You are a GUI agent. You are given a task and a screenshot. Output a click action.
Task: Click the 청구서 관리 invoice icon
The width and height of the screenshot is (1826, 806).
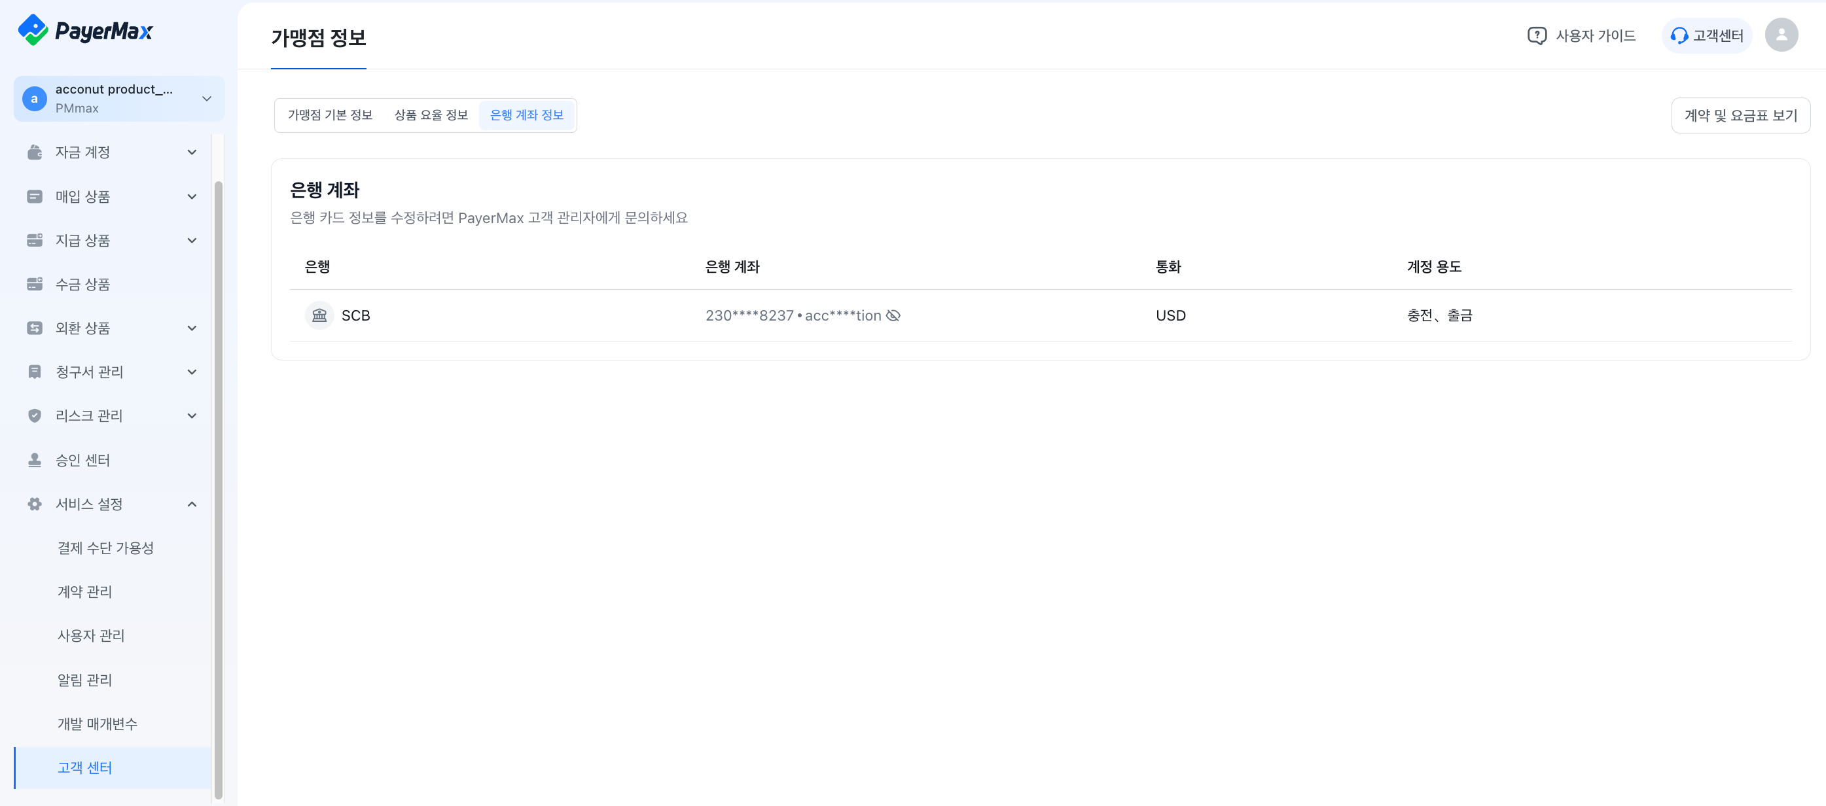click(x=34, y=372)
